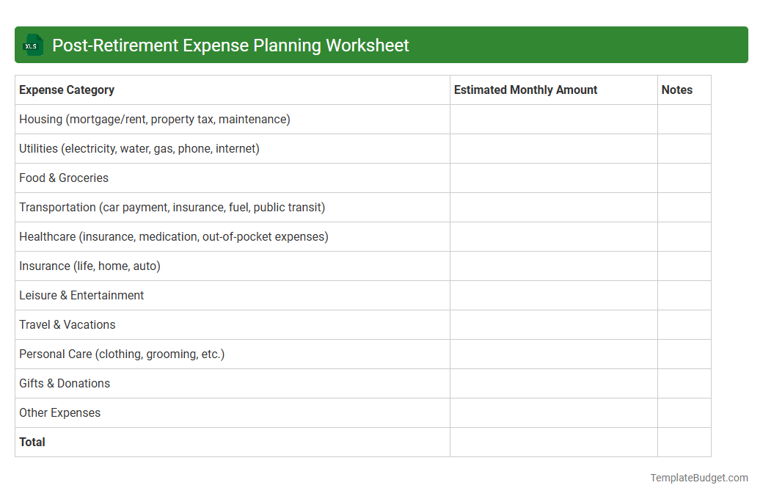Click the Total row label
Screen dimensions: 763x499
click(32, 442)
